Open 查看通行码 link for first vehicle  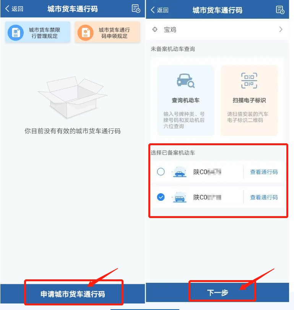264,172
